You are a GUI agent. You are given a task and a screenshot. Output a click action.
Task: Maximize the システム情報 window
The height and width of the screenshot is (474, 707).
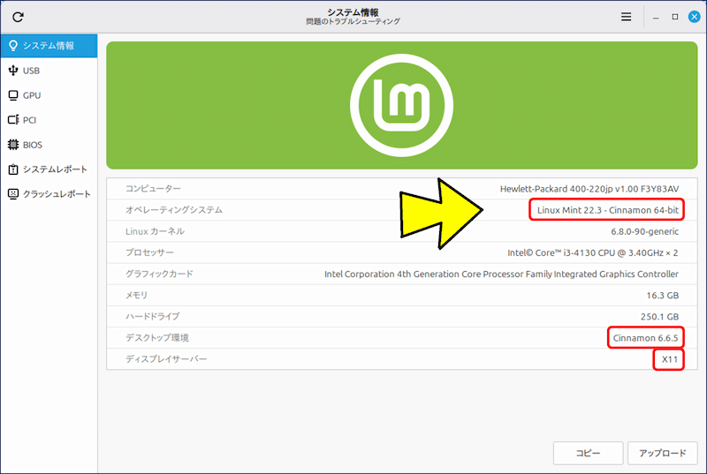tap(675, 17)
